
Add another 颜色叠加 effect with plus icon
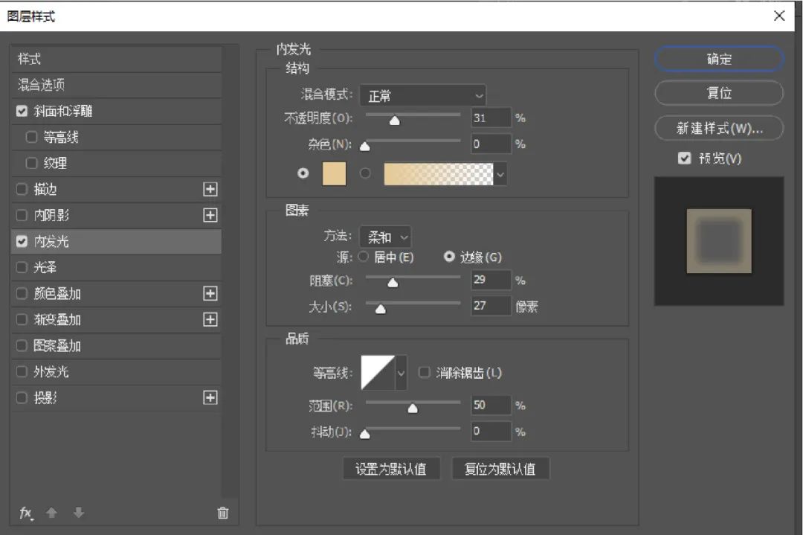[x=210, y=294]
